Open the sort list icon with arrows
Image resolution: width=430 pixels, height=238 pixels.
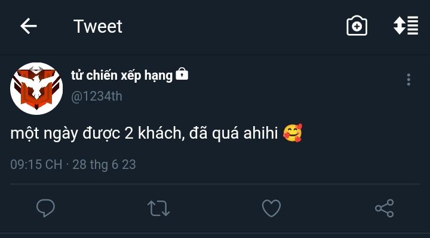pos(406,26)
